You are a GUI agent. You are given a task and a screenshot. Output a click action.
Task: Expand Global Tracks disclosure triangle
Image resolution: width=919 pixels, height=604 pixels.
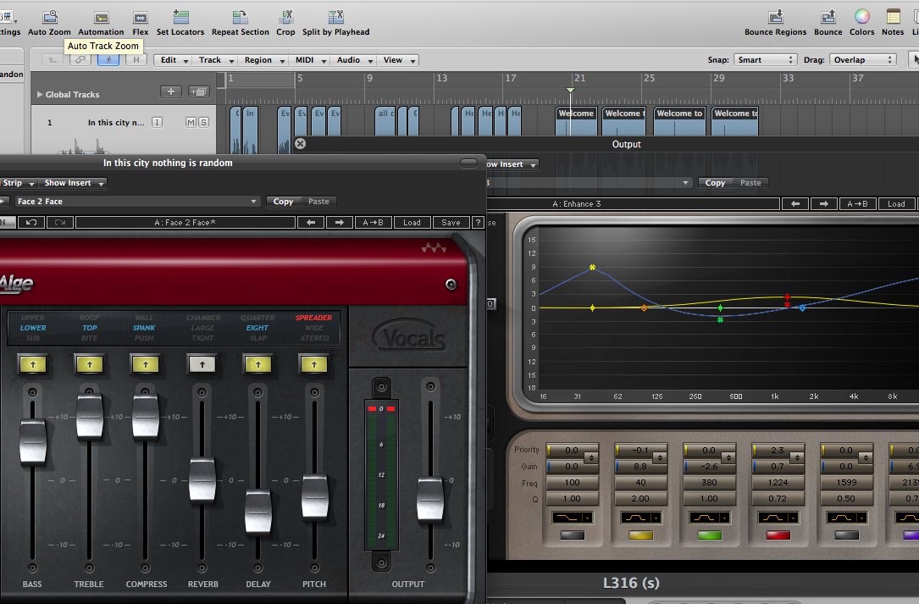coord(39,94)
